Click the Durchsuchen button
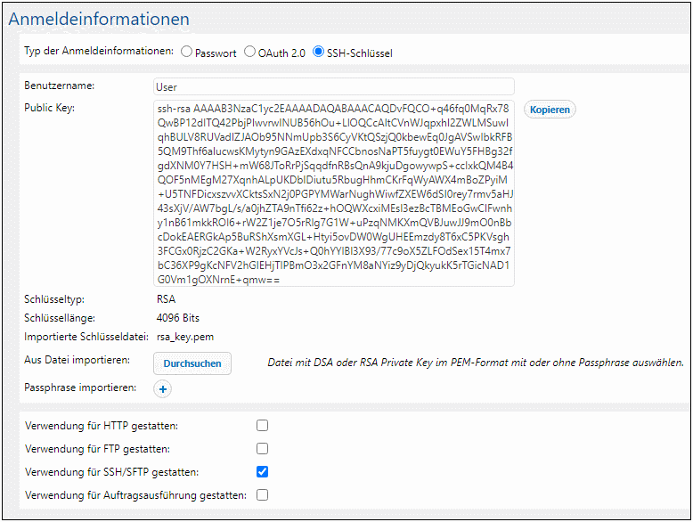The height and width of the screenshot is (522, 693). point(192,363)
